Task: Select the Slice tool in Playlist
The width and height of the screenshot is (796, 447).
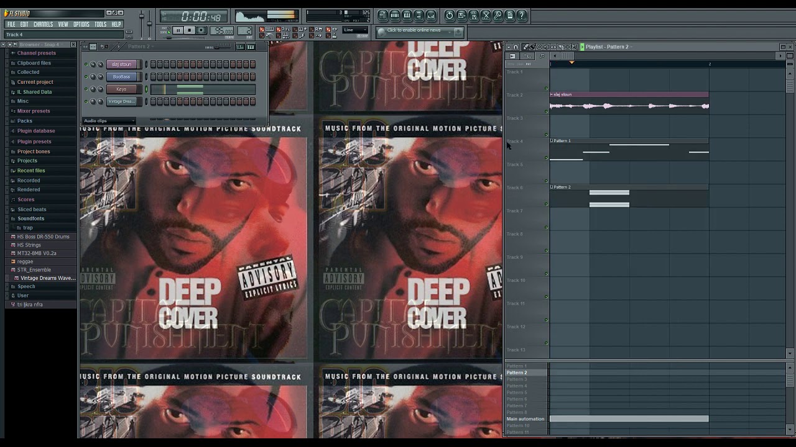Action: (560, 47)
